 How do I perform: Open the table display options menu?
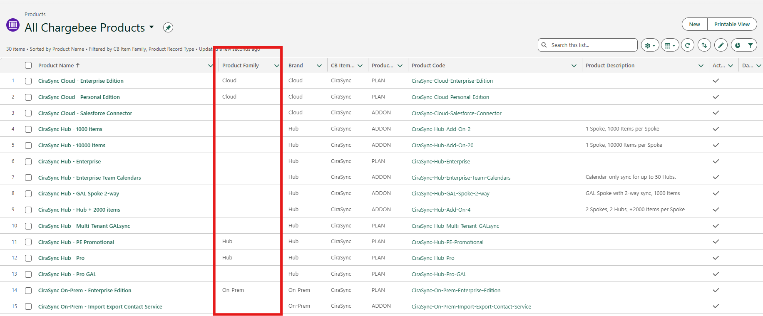(x=670, y=45)
